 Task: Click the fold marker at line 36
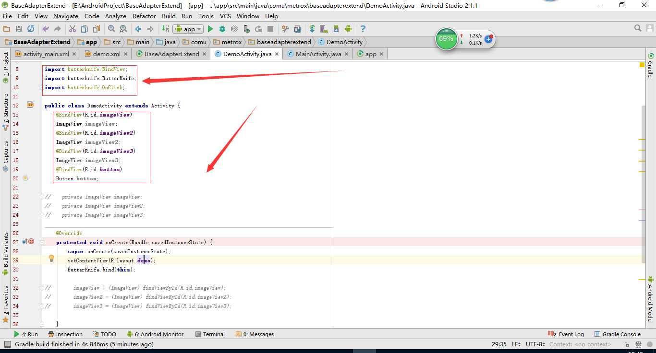[x=42, y=324]
